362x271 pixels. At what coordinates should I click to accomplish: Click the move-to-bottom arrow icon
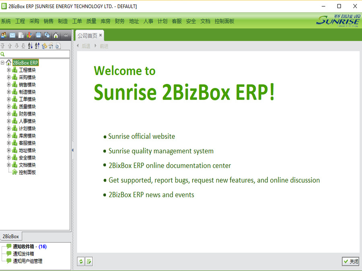point(23,46)
